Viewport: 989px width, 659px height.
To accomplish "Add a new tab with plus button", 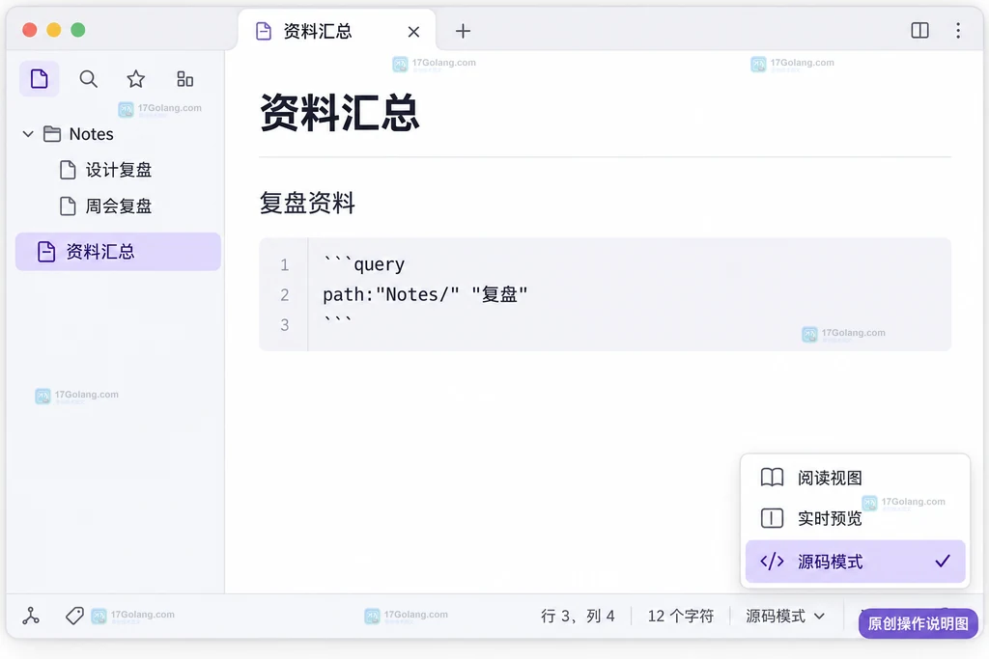I will tap(463, 31).
